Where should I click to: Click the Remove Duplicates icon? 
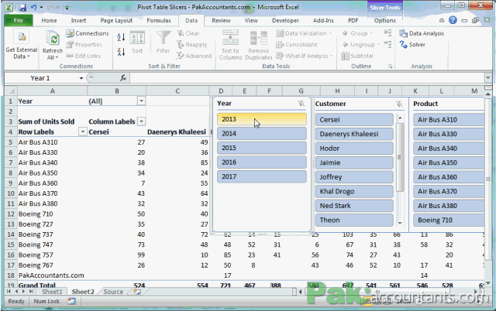[x=258, y=39]
